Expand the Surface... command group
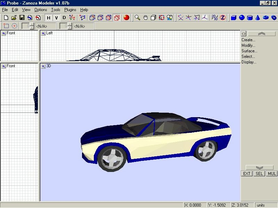This screenshot has width=278, height=208. point(249,51)
